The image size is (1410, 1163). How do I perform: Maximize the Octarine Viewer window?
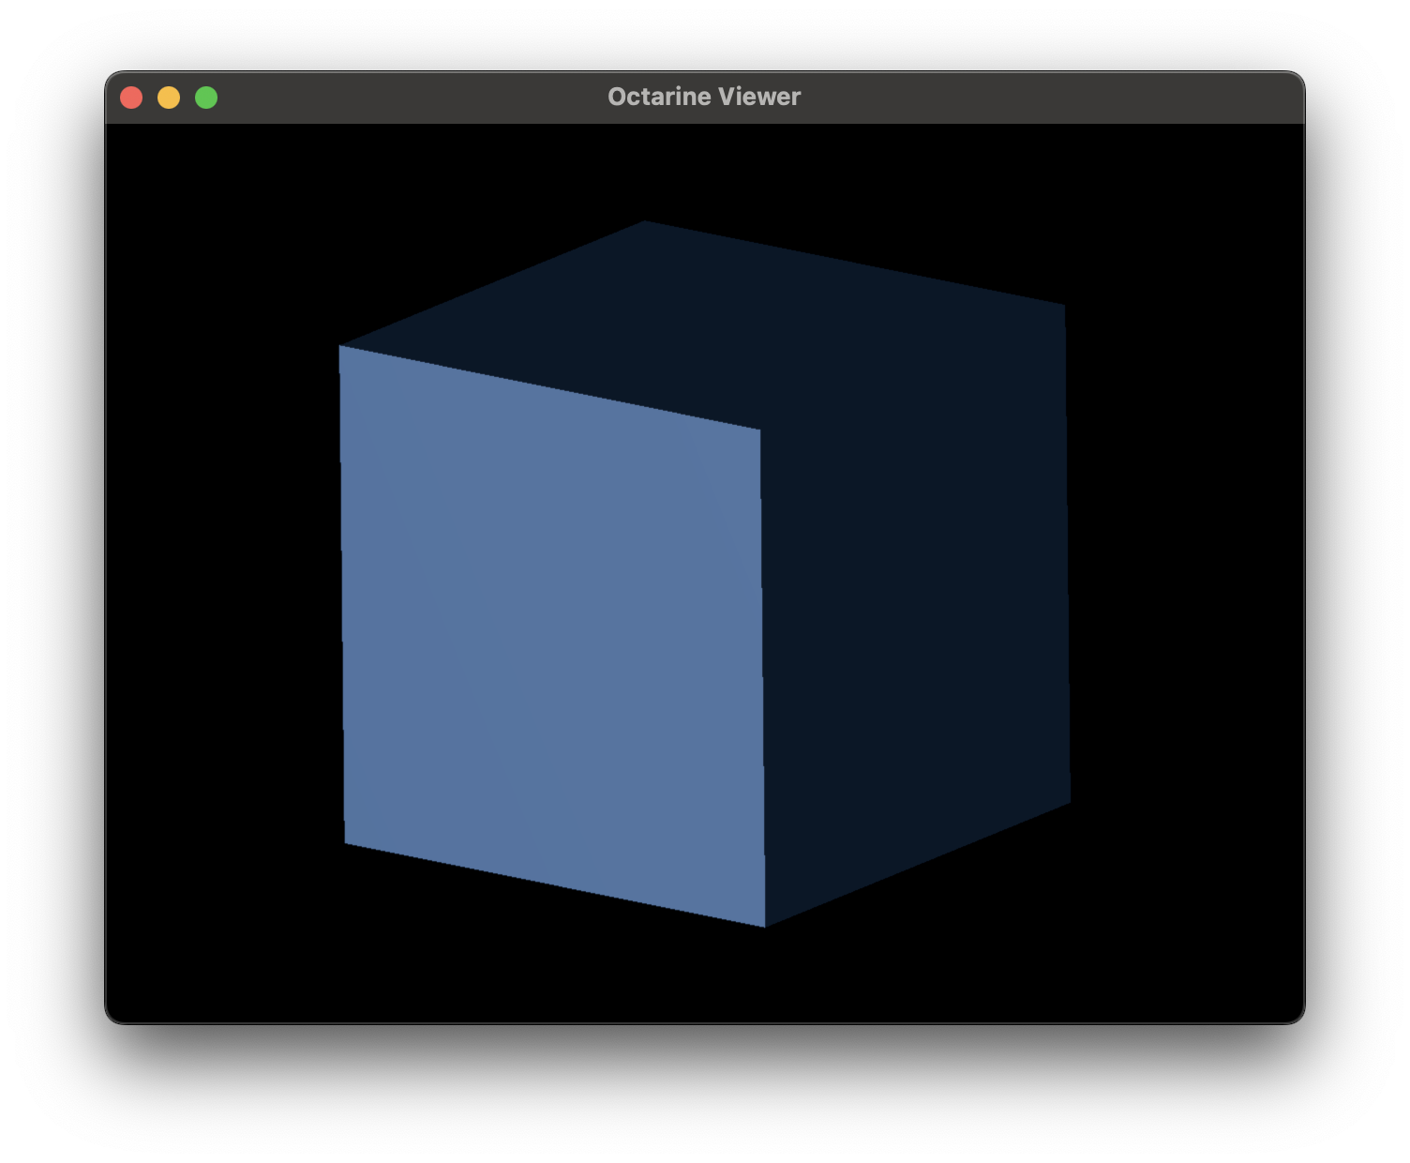[206, 98]
